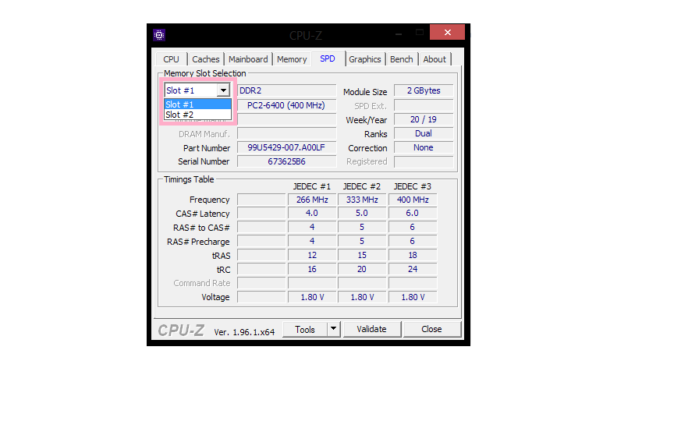Click the tRAS value 15

coord(362,255)
